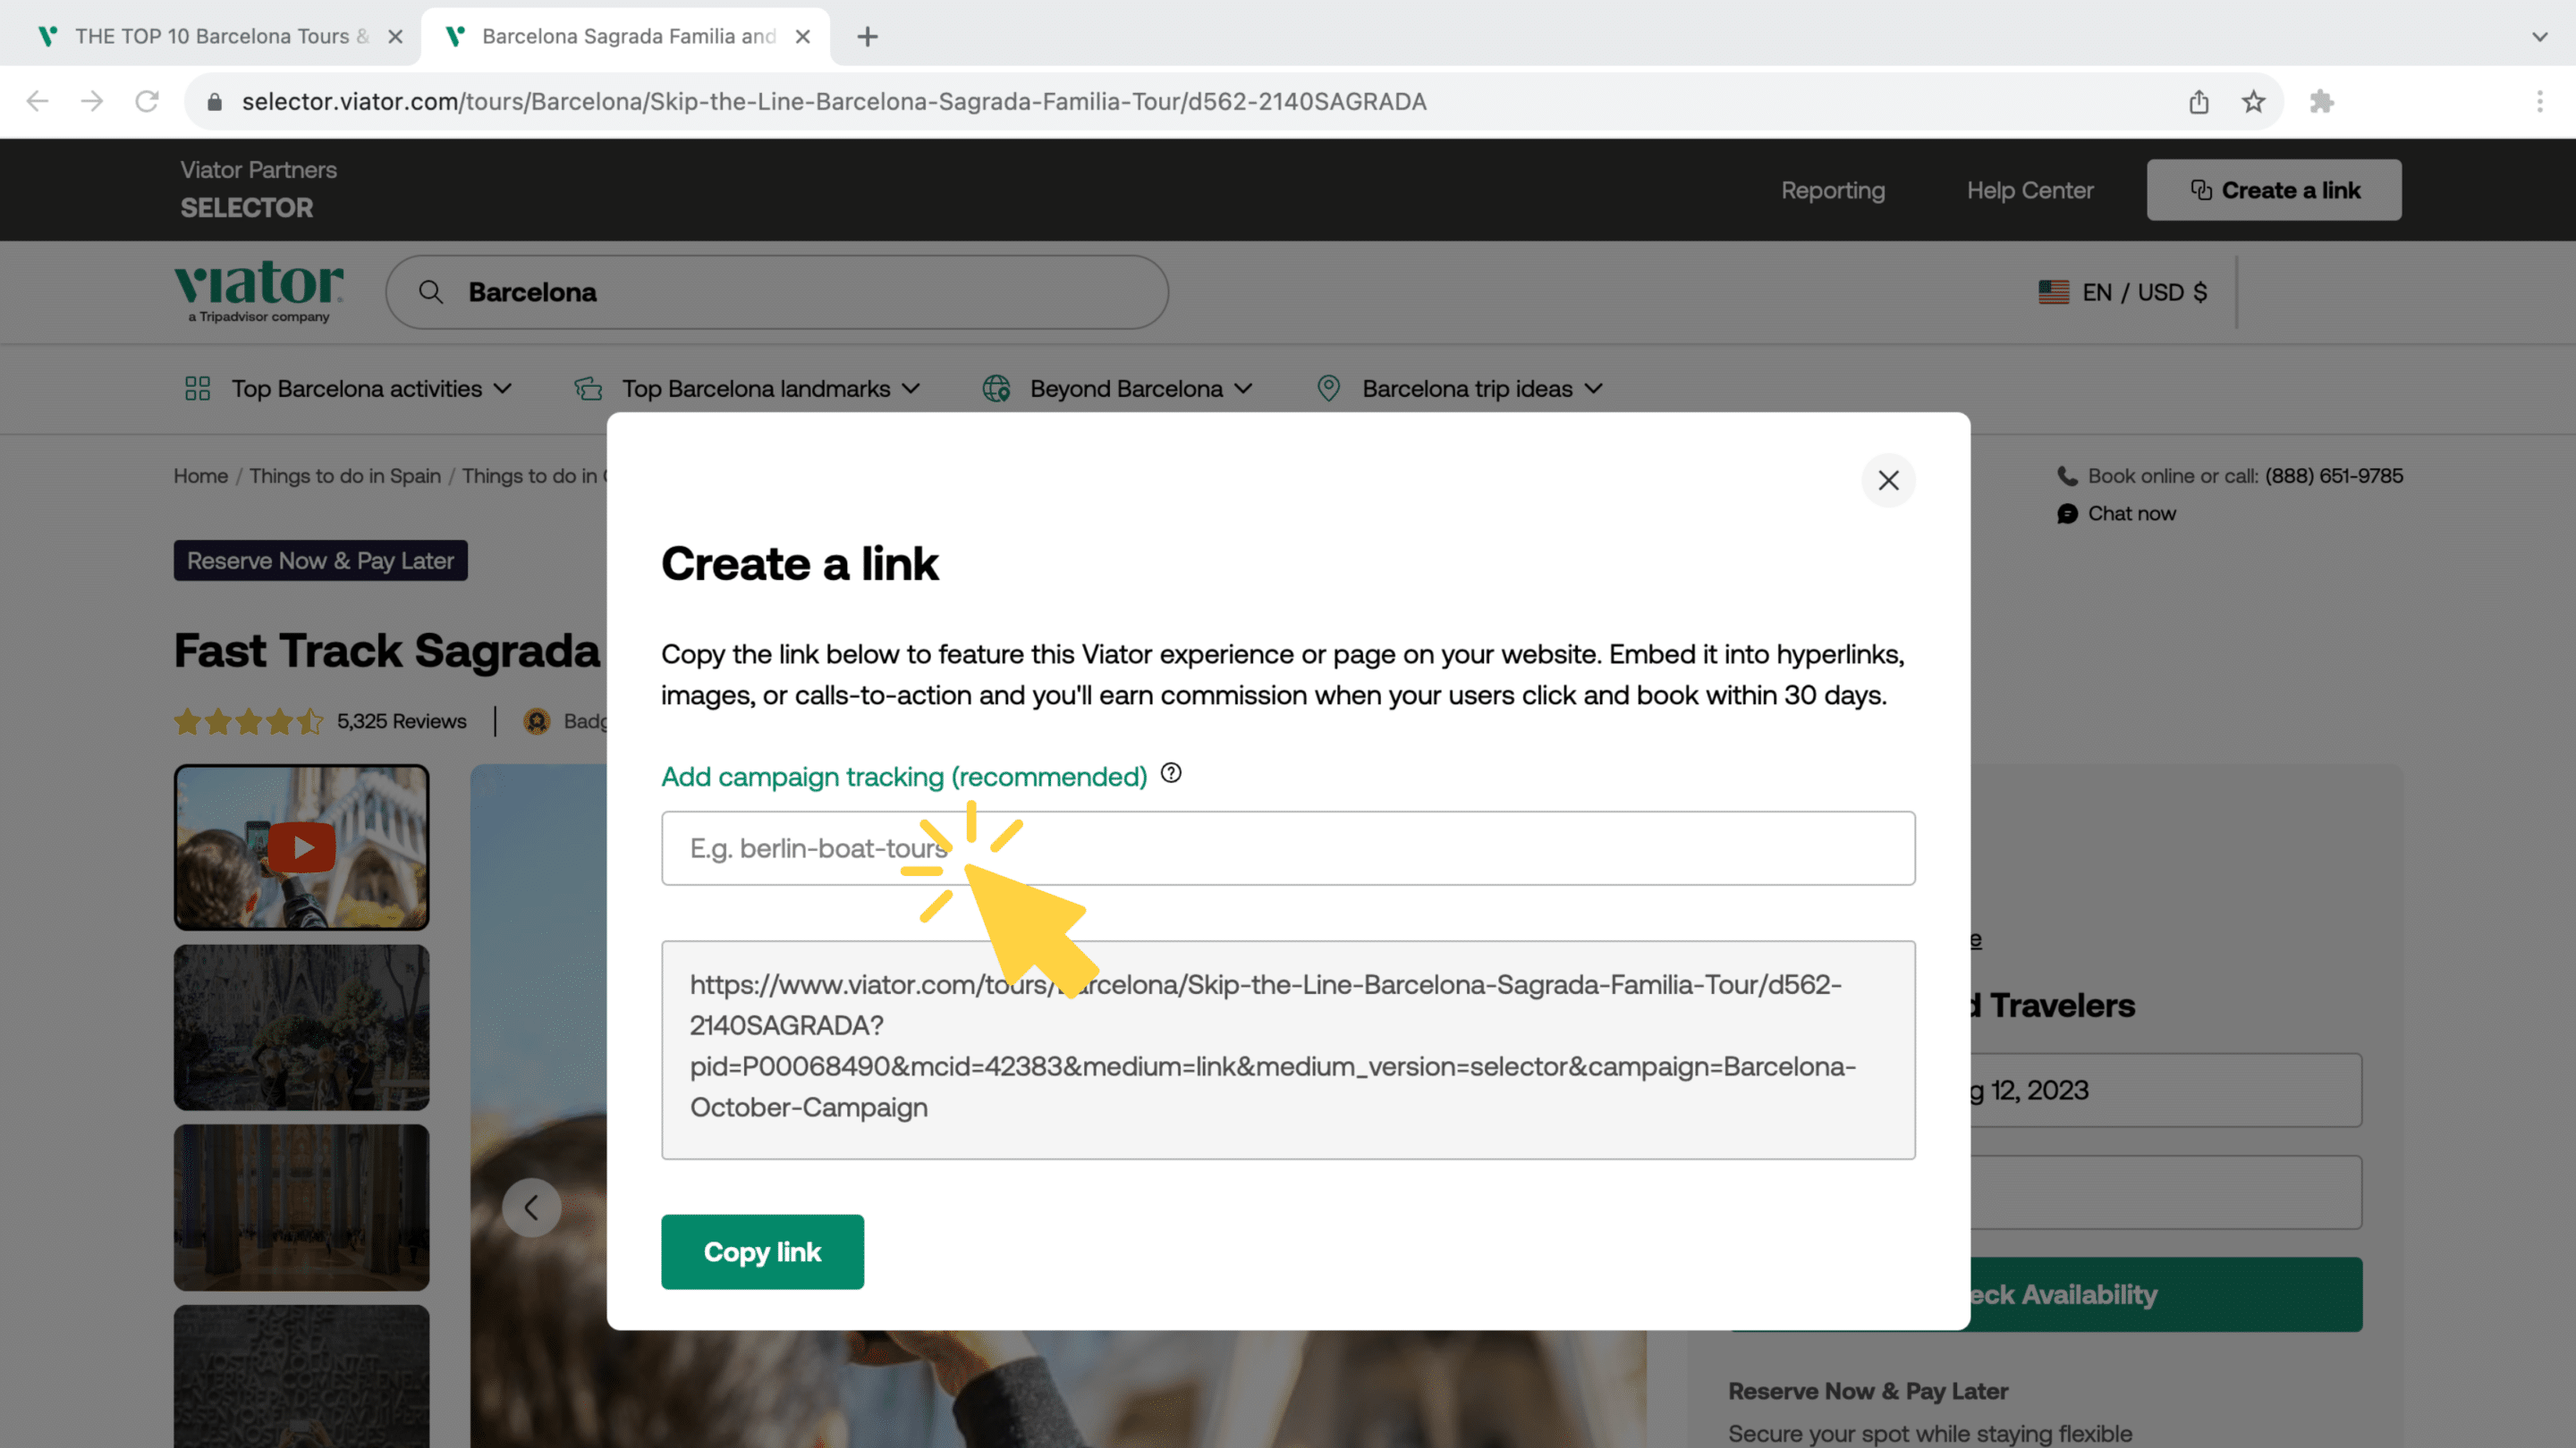This screenshot has height=1448, width=2576.
Task: Open the share icon in the address bar
Action: [2198, 102]
